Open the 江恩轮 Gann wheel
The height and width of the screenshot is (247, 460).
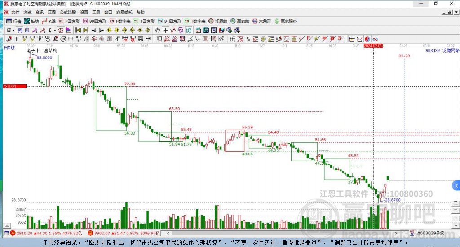(x=218, y=21)
